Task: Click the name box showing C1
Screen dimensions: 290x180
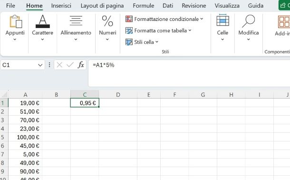Action: click(x=22, y=65)
